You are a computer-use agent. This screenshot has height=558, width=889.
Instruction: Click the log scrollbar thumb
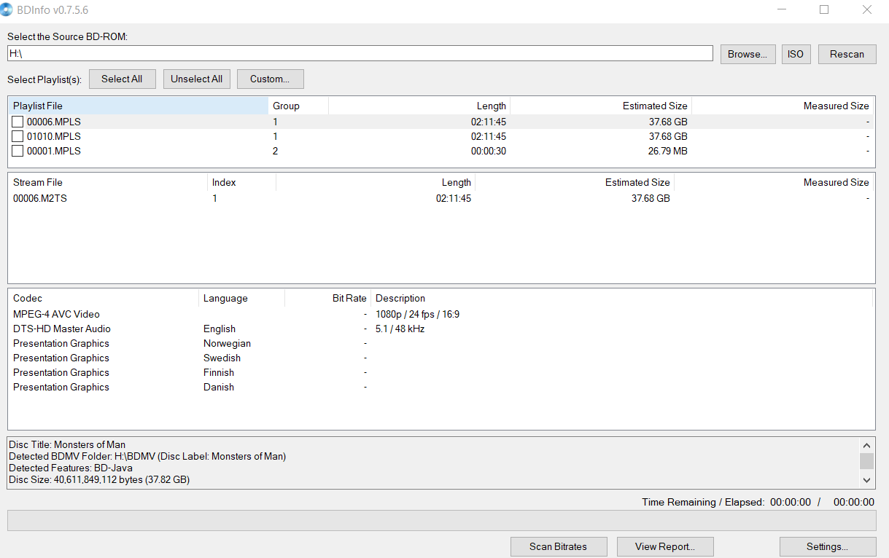866,460
